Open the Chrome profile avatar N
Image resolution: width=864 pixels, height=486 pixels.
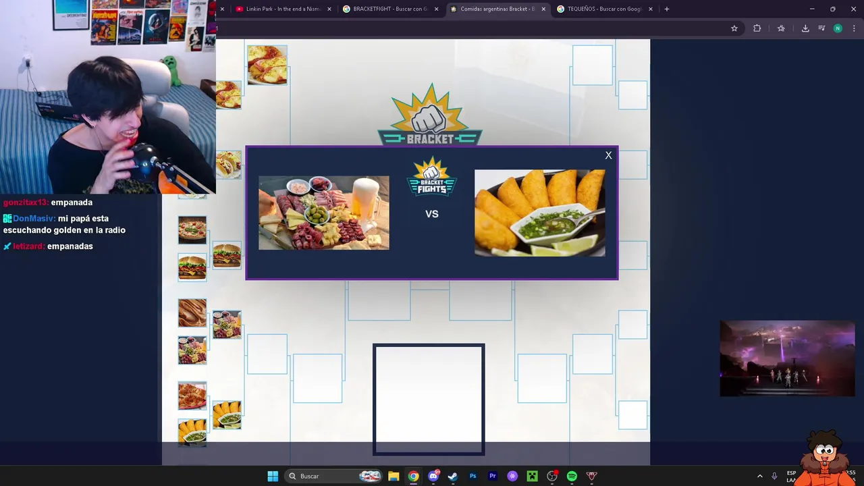(838, 28)
